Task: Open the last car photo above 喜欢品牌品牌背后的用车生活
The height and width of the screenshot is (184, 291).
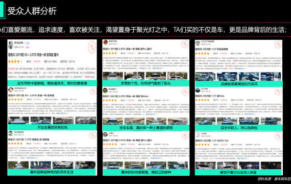Action: pyautogui.click(x=85, y=165)
